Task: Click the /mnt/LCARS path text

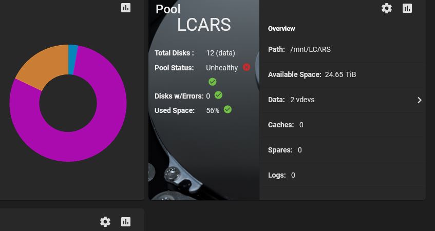Action: (x=310, y=49)
